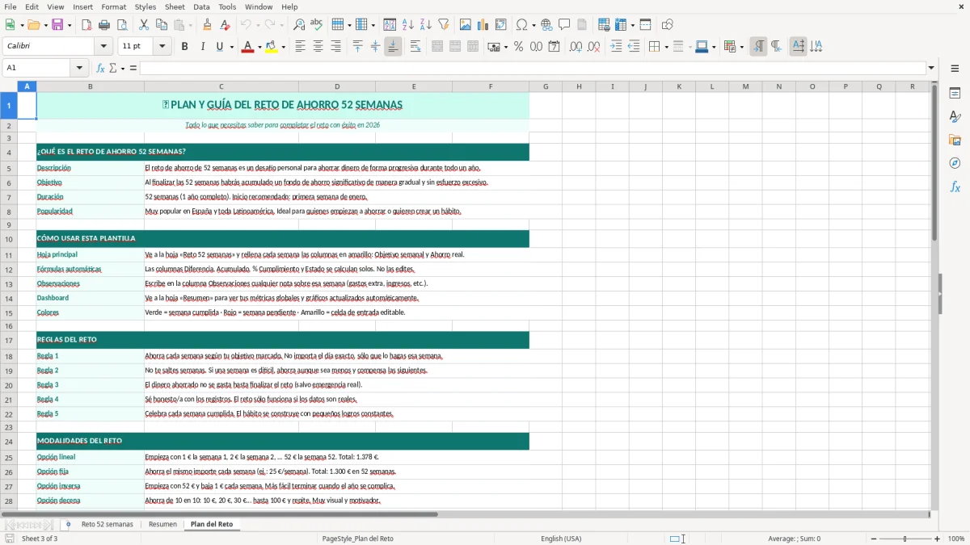
Task: Expand the formula bar dropdown
Action: point(931,68)
